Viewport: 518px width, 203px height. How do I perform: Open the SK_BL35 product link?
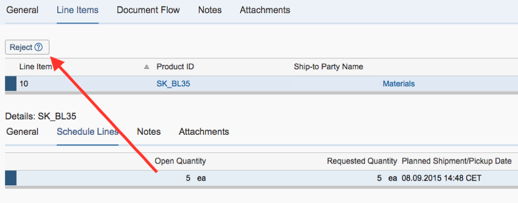(173, 84)
